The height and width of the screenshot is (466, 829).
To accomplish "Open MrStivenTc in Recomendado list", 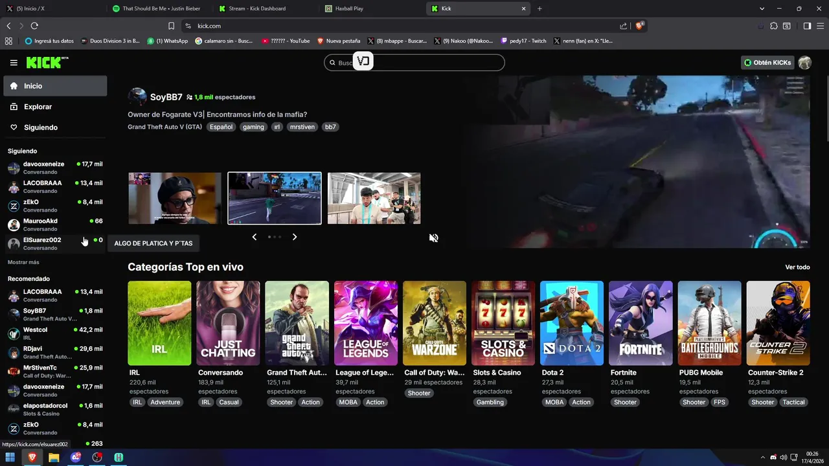I will click(55, 372).
